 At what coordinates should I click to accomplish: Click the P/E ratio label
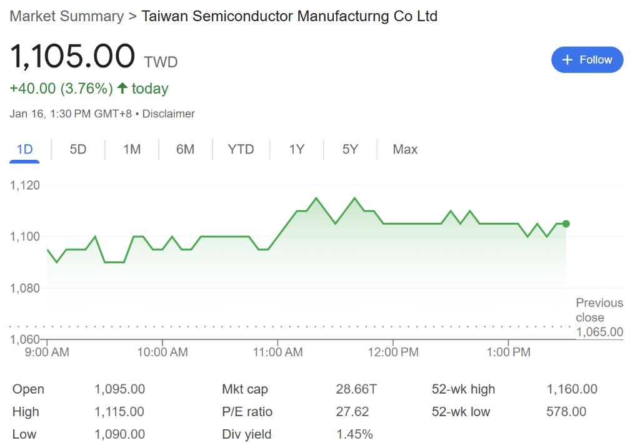(247, 412)
